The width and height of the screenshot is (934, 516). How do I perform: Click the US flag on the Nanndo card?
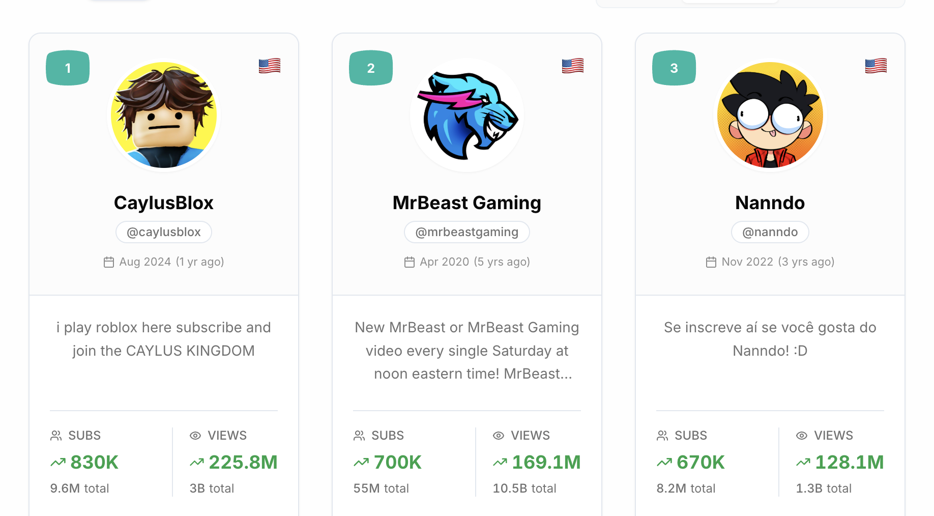875,66
